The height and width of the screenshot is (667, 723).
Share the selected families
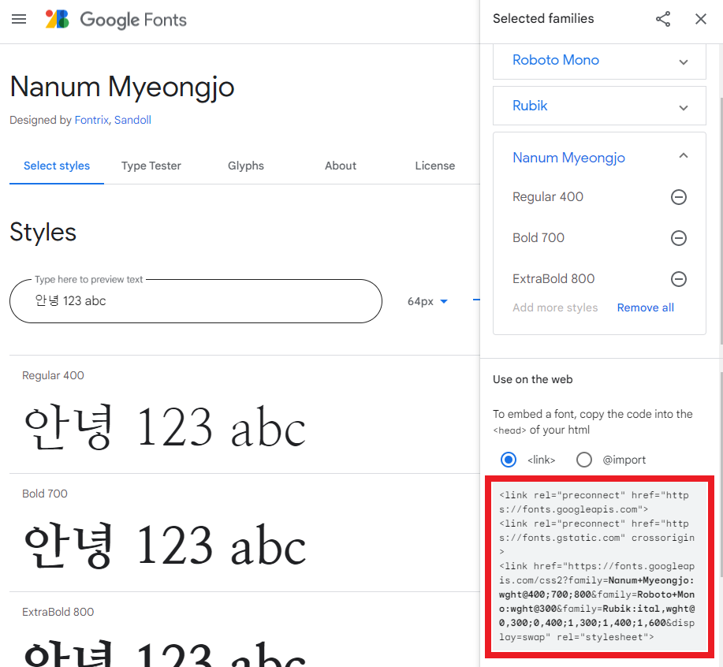coord(662,19)
